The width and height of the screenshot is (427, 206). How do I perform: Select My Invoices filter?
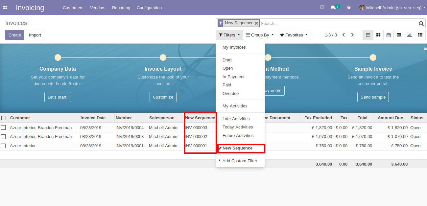tap(240, 47)
